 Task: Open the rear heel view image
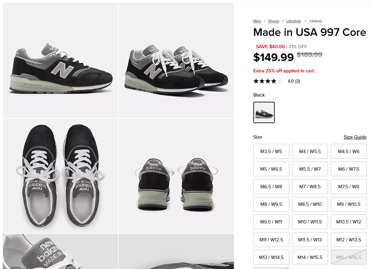coord(176,176)
